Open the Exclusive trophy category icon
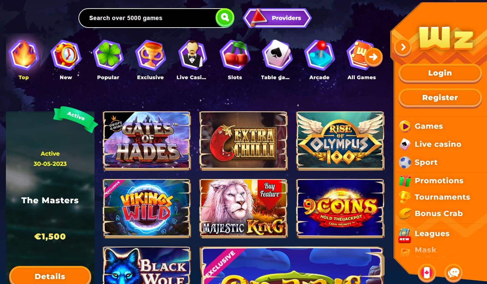The image size is (487, 284). tap(151, 55)
